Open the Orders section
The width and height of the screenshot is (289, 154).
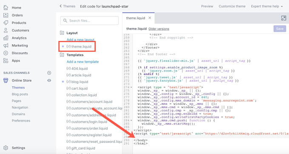pos(17,15)
